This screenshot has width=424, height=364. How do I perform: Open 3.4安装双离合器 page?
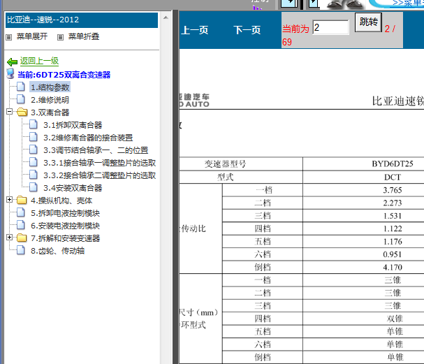(x=73, y=188)
